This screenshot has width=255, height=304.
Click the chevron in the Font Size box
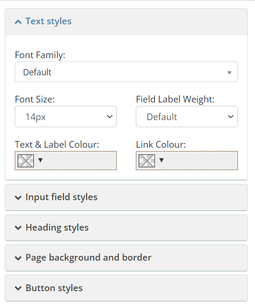click(x=110, y=117)
